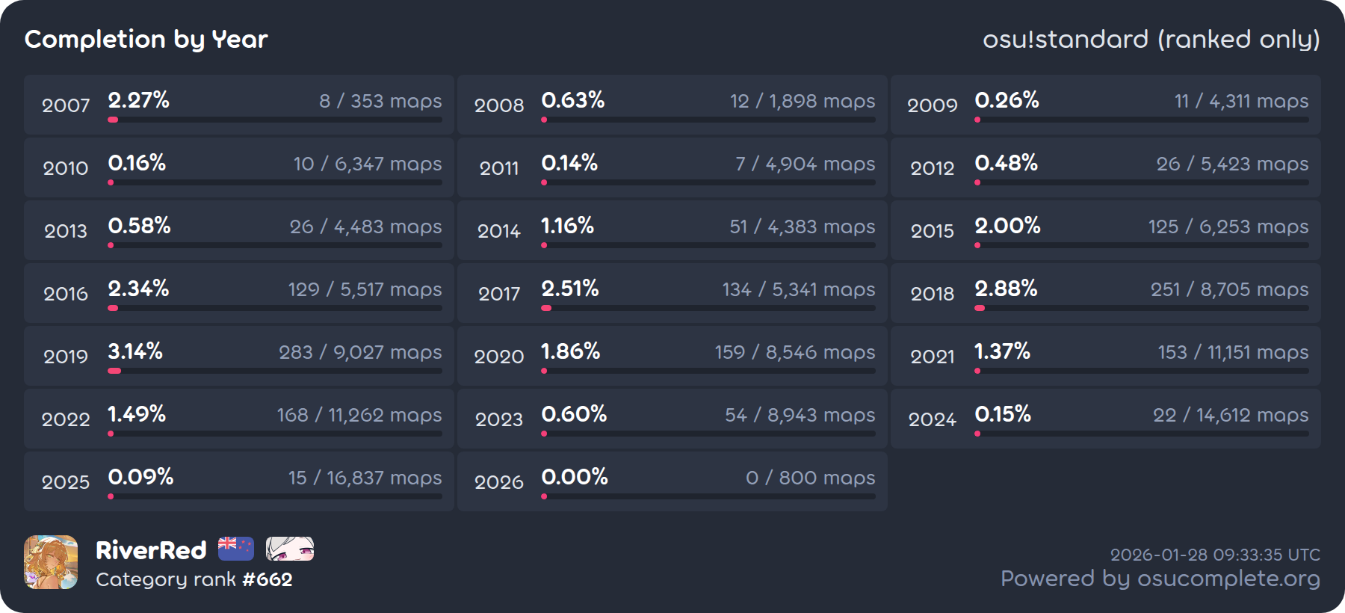The height and width of the screenshot is (613, 1345).
Task: Open the osucomplete.org powered-by link
Action: (x=1160, y=579)
